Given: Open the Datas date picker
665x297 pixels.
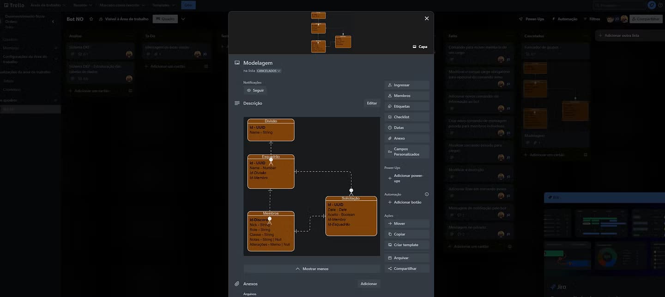Looking at the screenshot, I should pyautogui.click(x=406, y=128).
